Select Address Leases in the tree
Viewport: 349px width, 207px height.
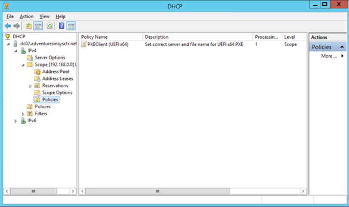58,79
